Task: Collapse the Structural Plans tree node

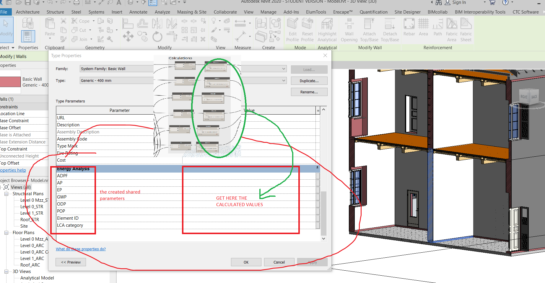Action: click(6, 194)
